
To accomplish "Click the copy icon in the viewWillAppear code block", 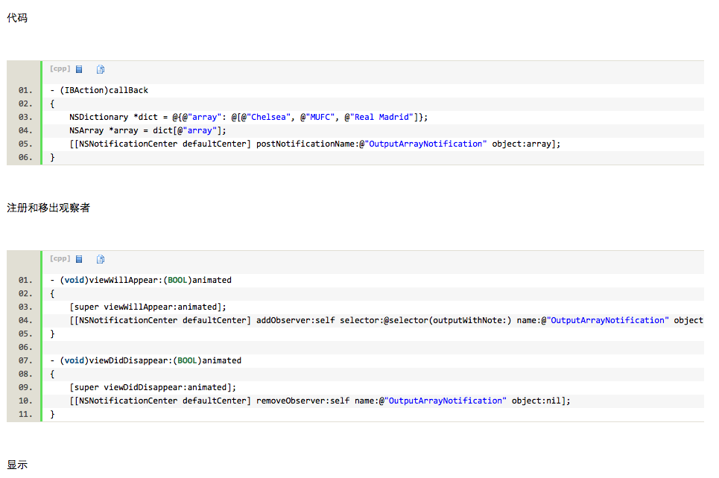I will 101,259.
